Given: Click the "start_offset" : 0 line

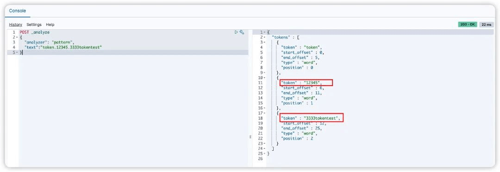Looking at the screenshot, I should click(302, 53).
